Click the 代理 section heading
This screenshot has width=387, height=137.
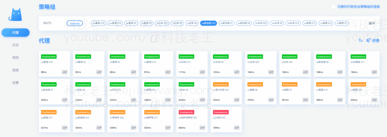tap(44, 41)
